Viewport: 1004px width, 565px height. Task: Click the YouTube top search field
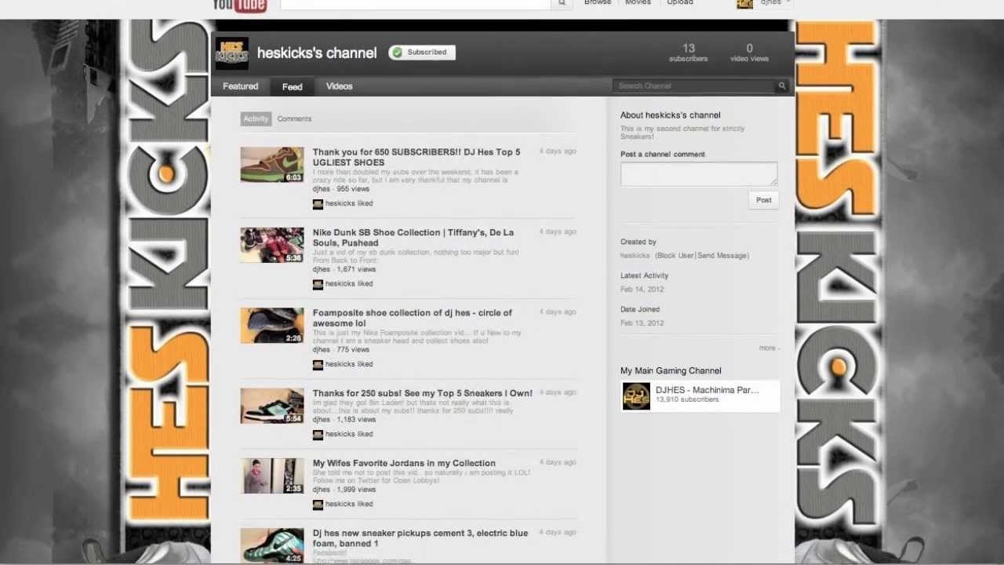point(417,4)
